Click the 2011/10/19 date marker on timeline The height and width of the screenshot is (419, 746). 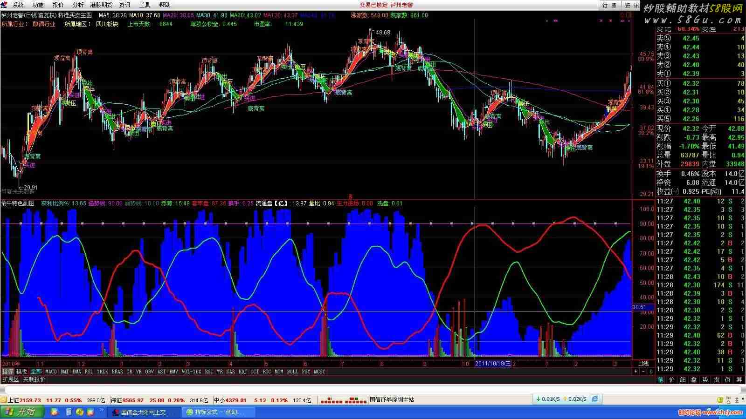click(492, 364)
